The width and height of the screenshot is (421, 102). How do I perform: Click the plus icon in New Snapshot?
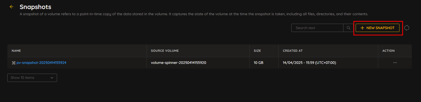[x=362, y=28]
